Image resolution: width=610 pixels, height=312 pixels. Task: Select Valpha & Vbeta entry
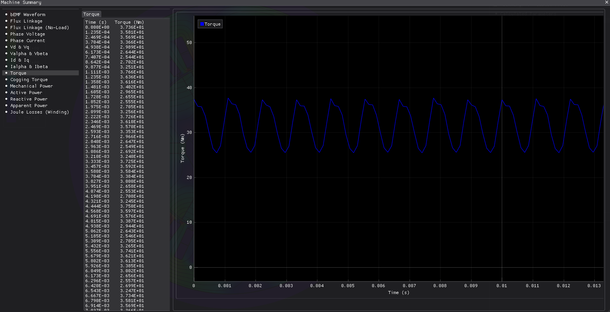click(29, 54)
